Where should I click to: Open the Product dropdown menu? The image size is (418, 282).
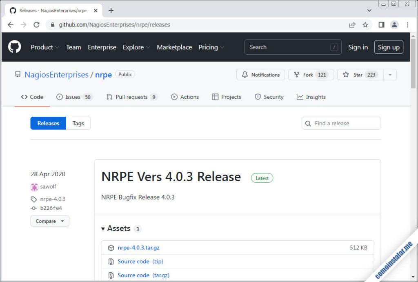(x=44, y=47)
